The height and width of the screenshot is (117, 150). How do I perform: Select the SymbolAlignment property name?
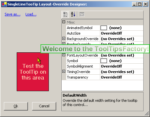[x=80, y=66]
